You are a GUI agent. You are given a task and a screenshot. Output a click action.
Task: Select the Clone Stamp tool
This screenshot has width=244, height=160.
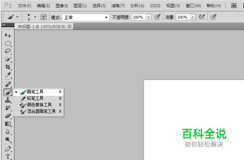pyautogui.click(x=8, y=100)
